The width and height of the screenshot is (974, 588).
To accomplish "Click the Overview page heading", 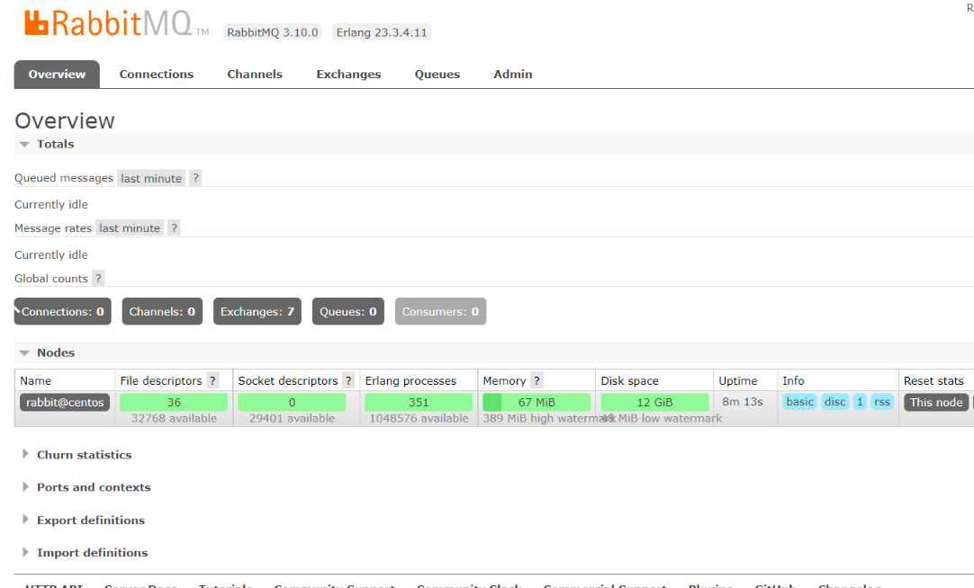I will point(65,120).
